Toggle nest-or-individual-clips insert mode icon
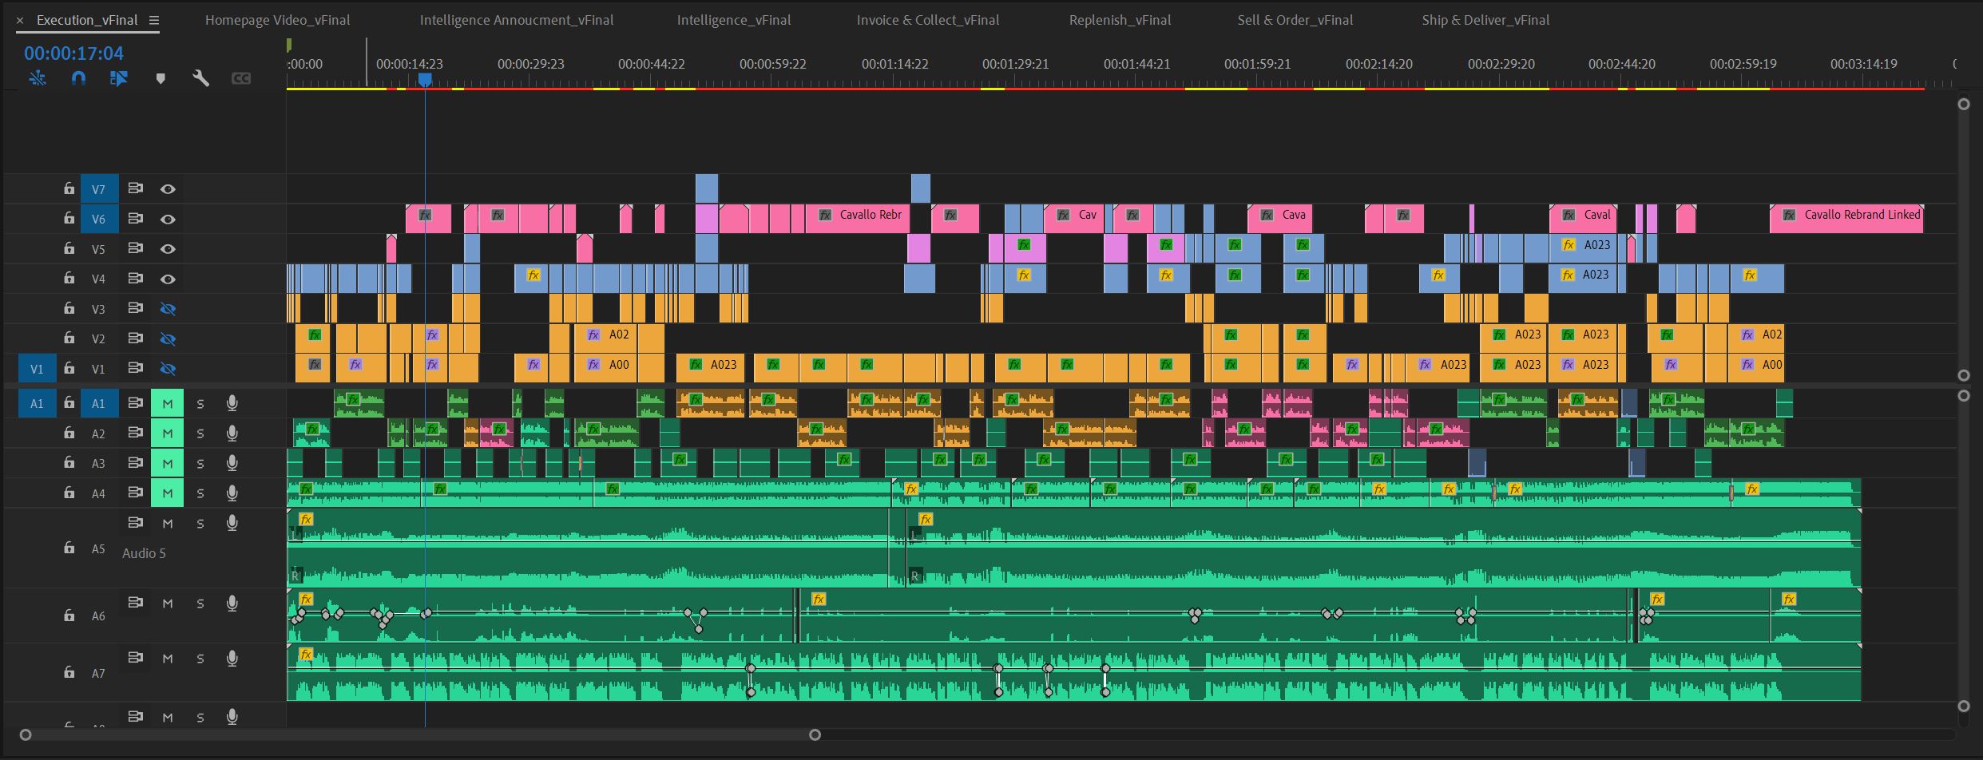The width and height of the screenshot is (1983, 760). [x=38, y=78]
